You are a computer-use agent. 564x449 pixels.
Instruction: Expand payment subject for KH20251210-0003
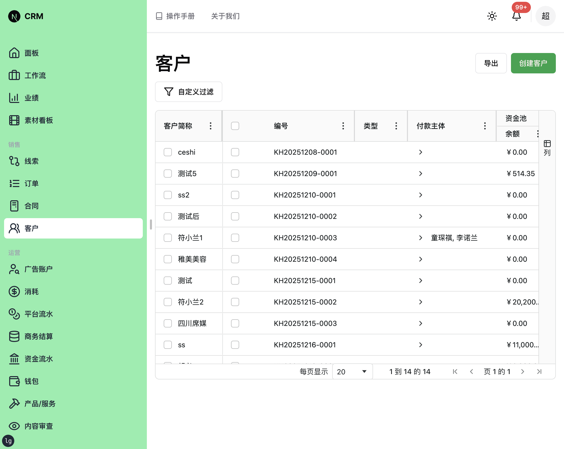pos(421,238)
